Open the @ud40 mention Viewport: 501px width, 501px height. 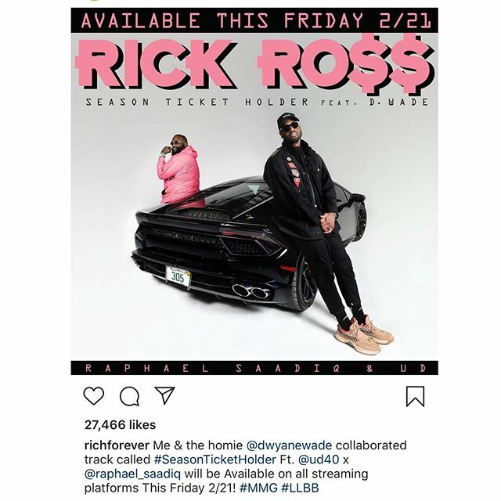pyautogui.click(x=319, y=460)
